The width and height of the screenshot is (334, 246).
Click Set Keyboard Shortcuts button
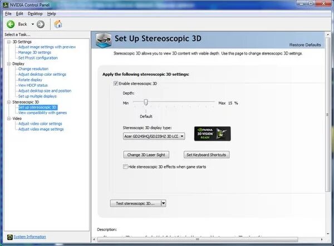point(207,155)
